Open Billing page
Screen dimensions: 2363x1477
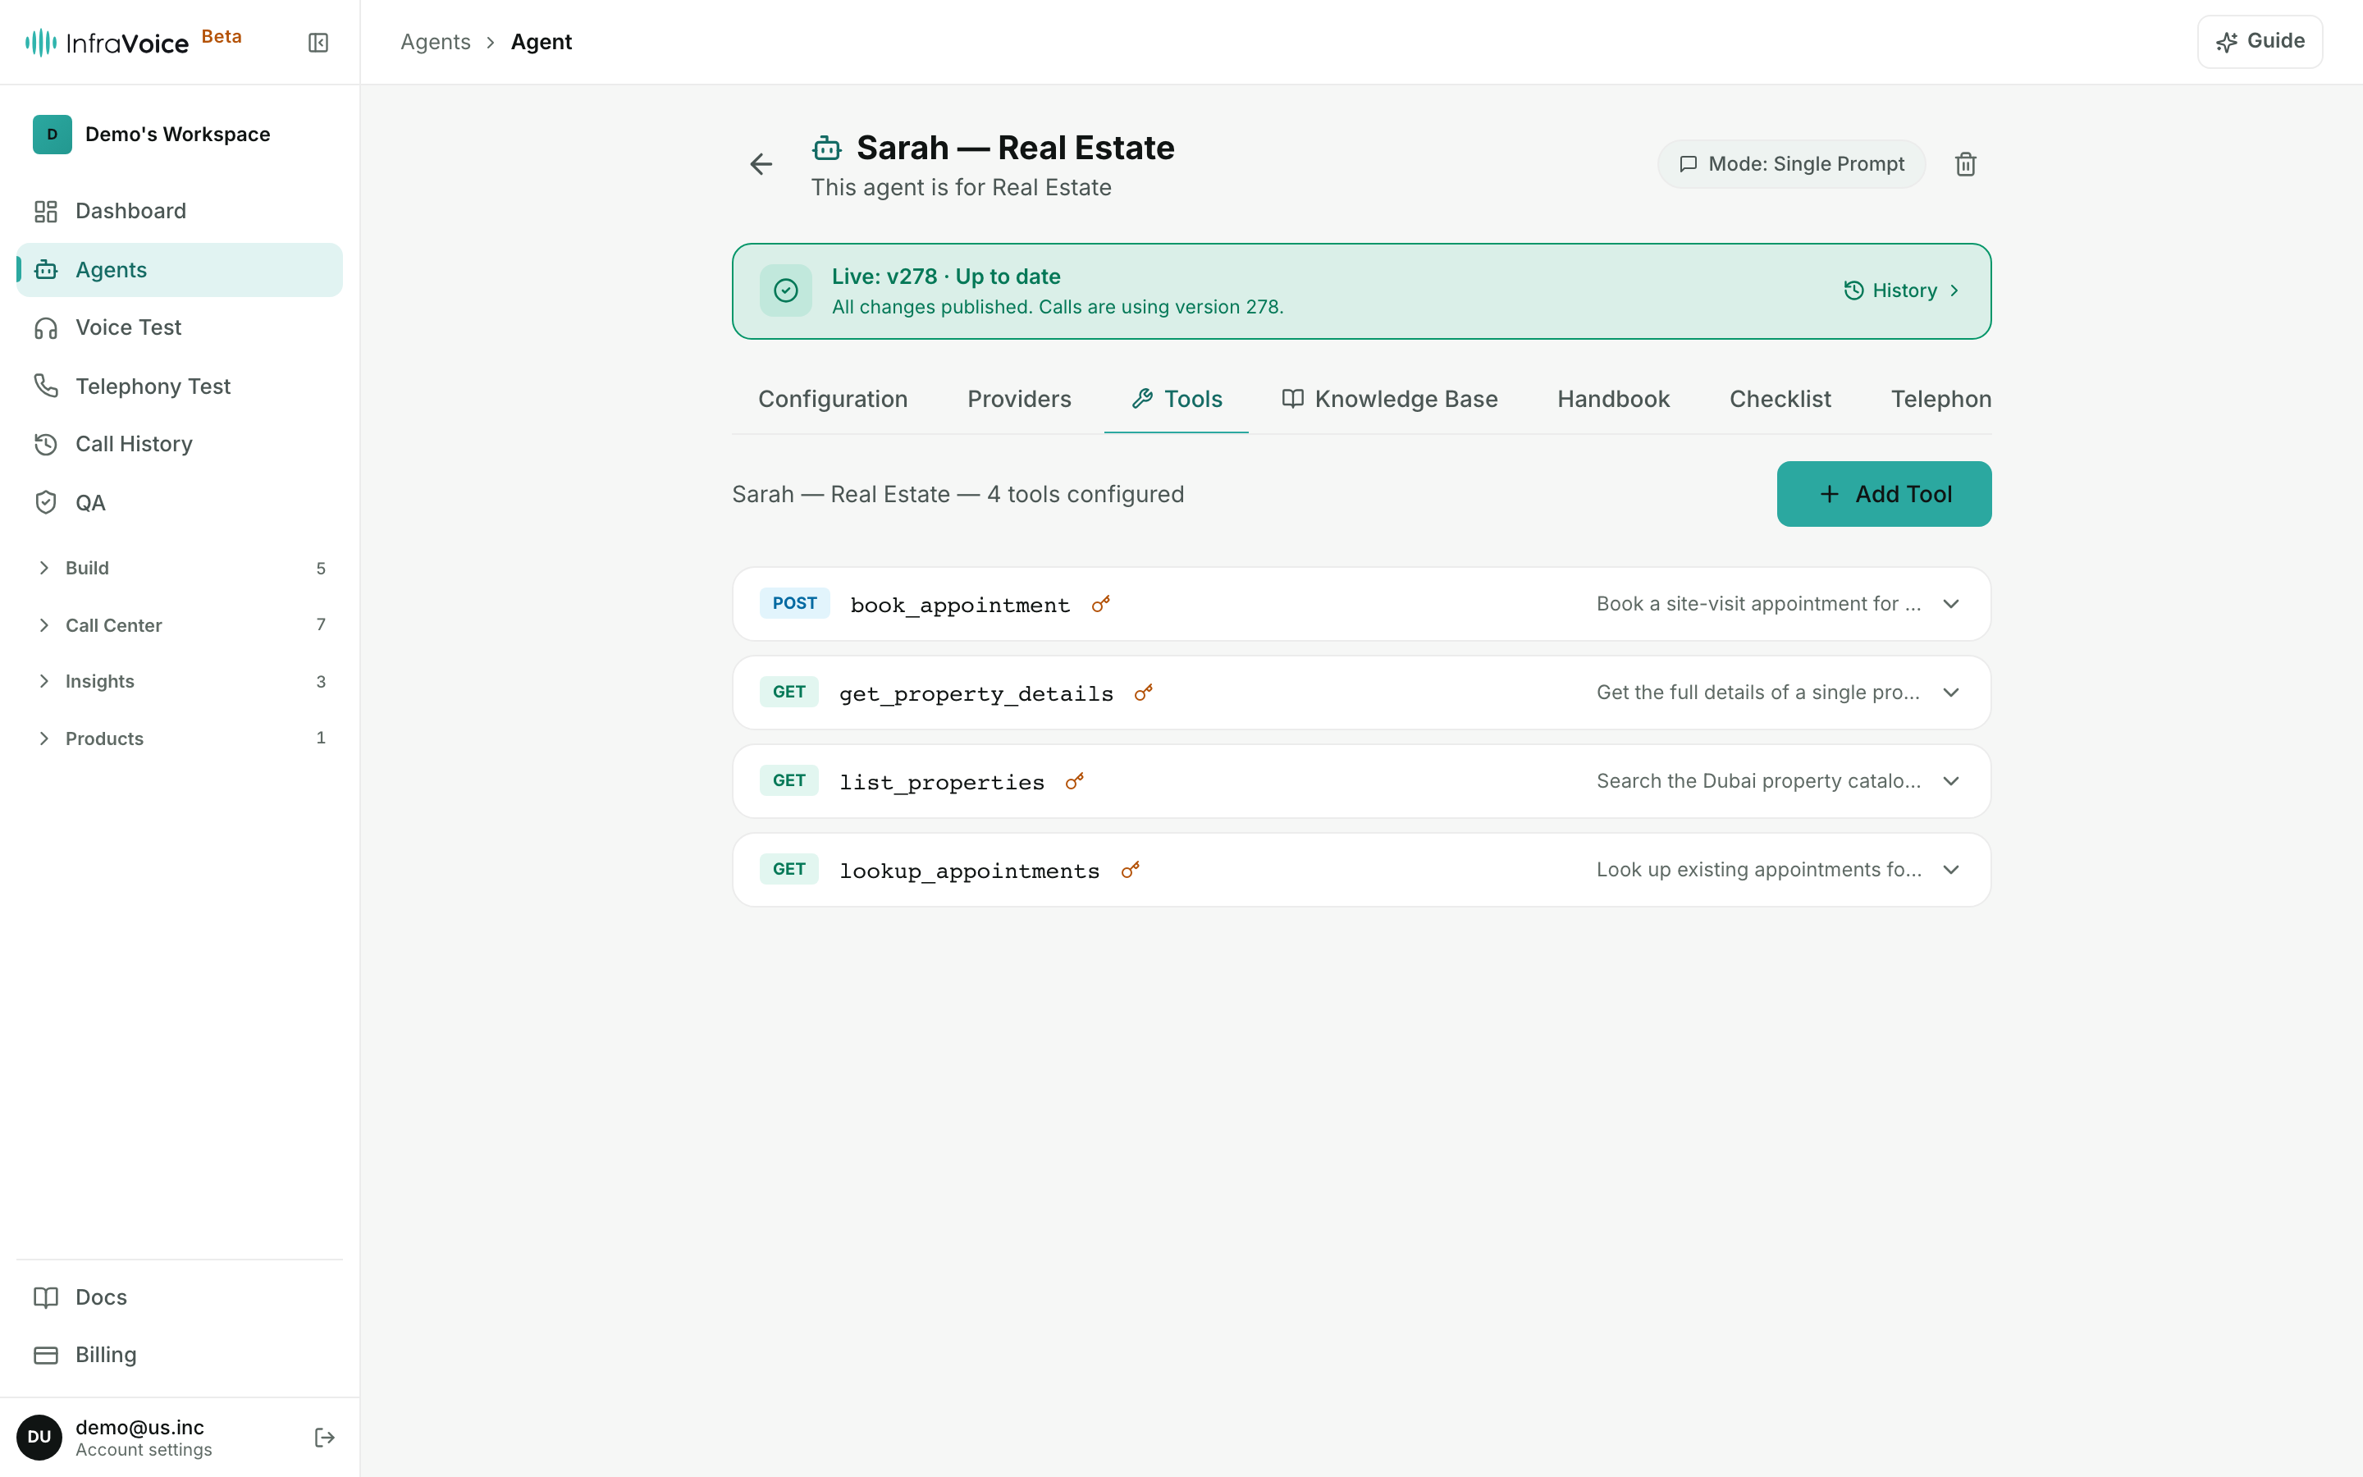180,1355
